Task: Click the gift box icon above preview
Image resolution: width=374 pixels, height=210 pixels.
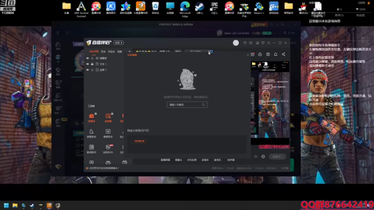Action: [252, 54]
